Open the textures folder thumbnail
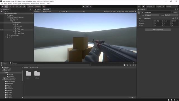The image size is (179, 101). click(37, 74)
